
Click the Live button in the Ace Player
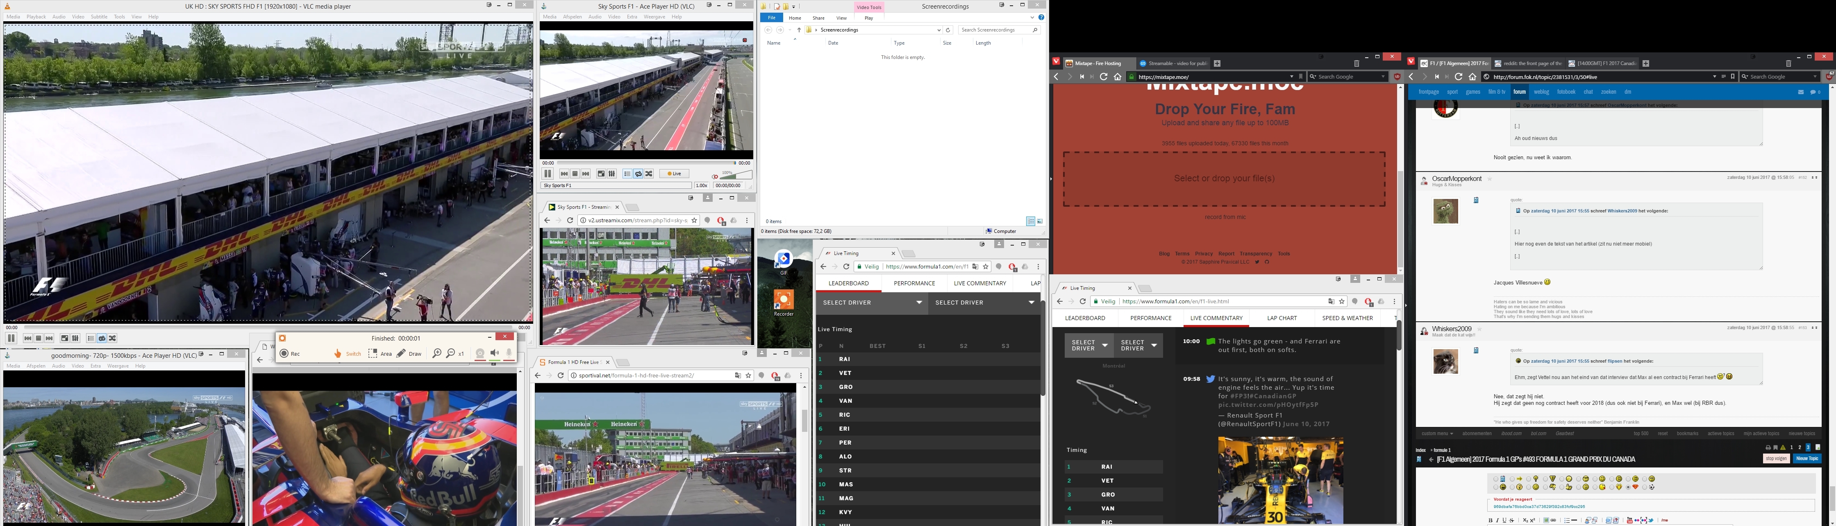tap(674, 174)
